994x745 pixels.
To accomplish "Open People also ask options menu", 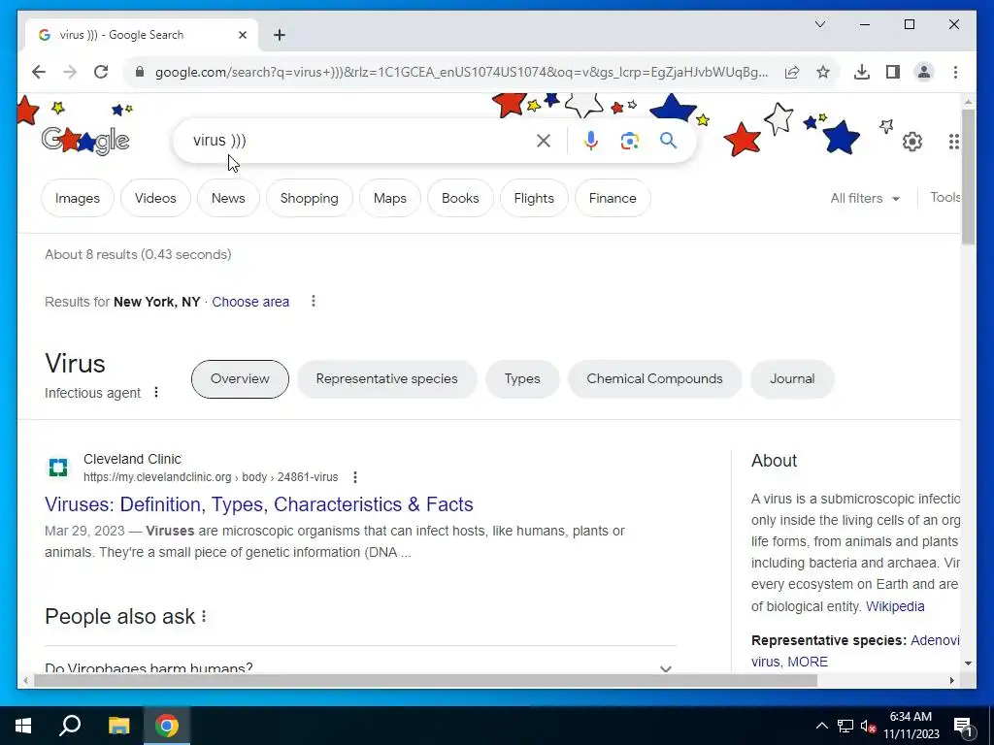I will click(x=204, y=616).
